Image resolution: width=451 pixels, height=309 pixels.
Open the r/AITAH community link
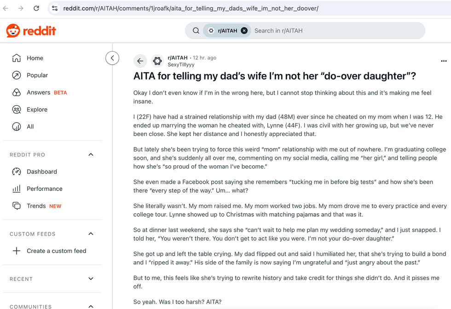(x=178, y=58)
